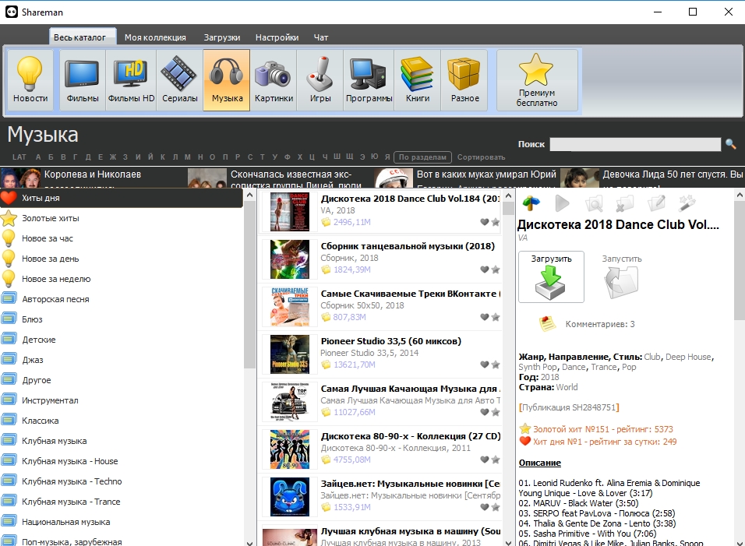Open the Игры joystick category
Screen dimensions: 745x546
[x=320, y=79]
